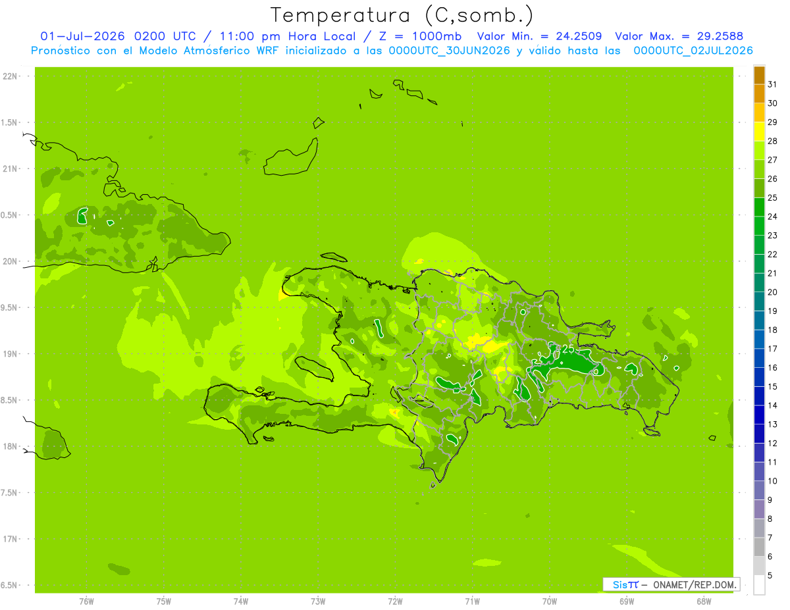Select the dark blue colorbar swatch between 13 and 14

point(759,415)
